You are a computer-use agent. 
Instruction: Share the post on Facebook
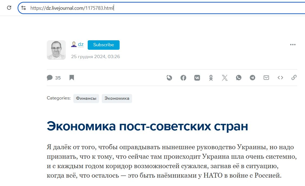[x=183, y=78]
